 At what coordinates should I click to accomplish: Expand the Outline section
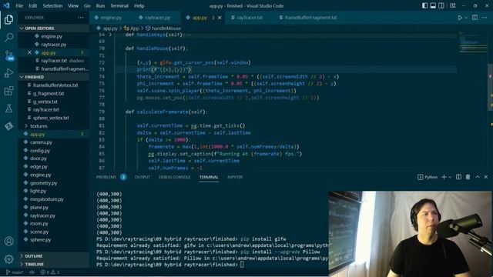click(53, 256)
